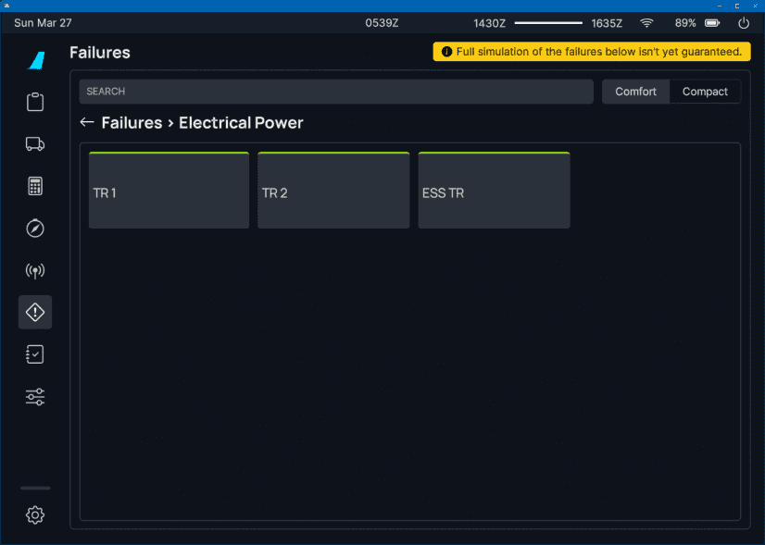Open the Settings gear icon
Screen dimensions: 765x545
click(35, 515)
